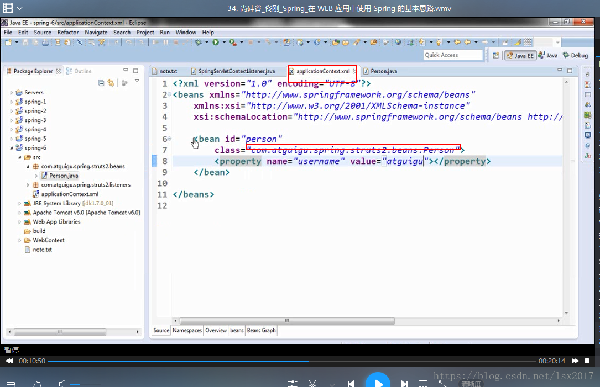Screen dimensions: 600x387
Task: Minimize the Package Explorer view
Action: point(126,70)
